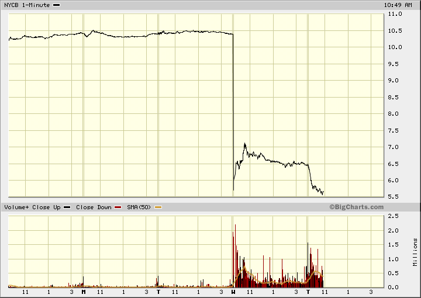Click the '10:49 AM' timestamp
This screenshot has width=421, height=298.
[x=398, y=5]
